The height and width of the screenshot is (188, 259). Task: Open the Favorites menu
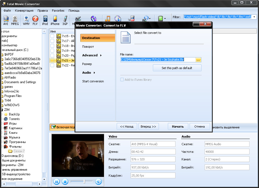tap(58, 11)
